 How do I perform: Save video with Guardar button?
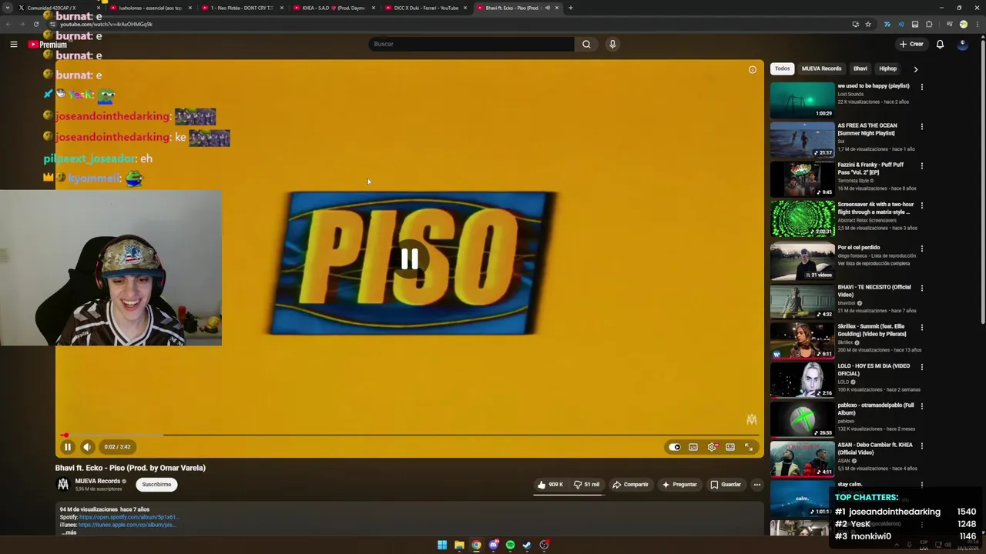725,485
